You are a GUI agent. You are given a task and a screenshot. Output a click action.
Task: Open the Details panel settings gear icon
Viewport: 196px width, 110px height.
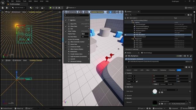(191, 67)
